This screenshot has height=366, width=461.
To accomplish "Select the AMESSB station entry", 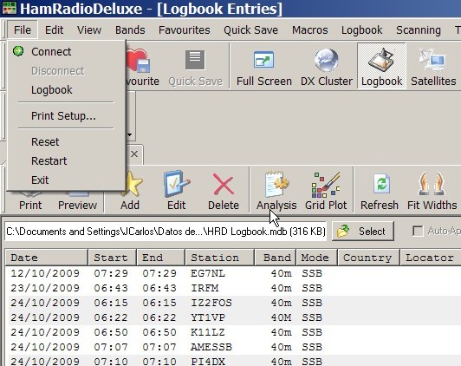I will [x=211, y=347].
